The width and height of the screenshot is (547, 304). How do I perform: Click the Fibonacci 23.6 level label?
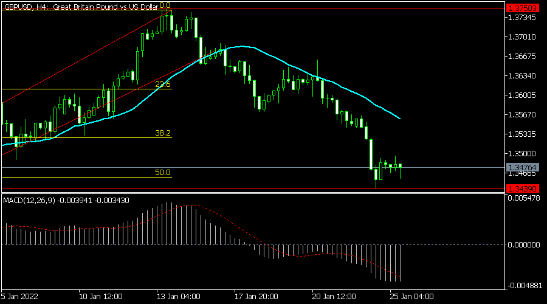[x=163, y=85]
